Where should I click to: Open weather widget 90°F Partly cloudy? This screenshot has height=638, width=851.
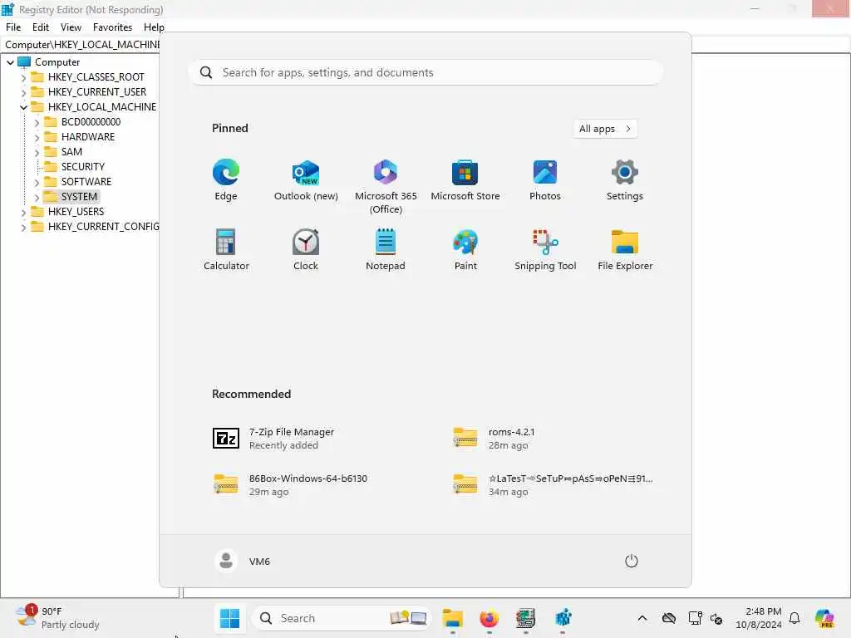57,618
